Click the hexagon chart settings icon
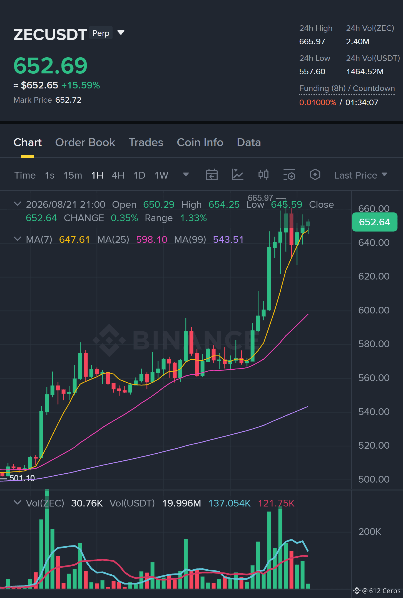Screen dimensions: 403x598 [315, 175]
